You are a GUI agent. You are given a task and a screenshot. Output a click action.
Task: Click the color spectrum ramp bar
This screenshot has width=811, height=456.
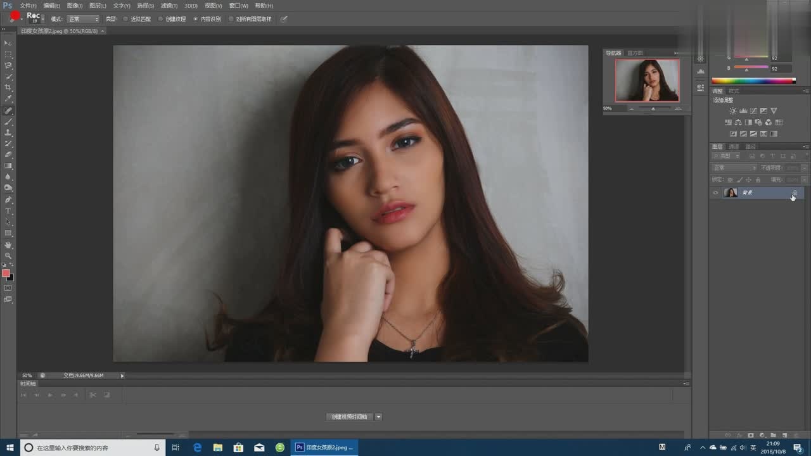(x=753, y=80)
